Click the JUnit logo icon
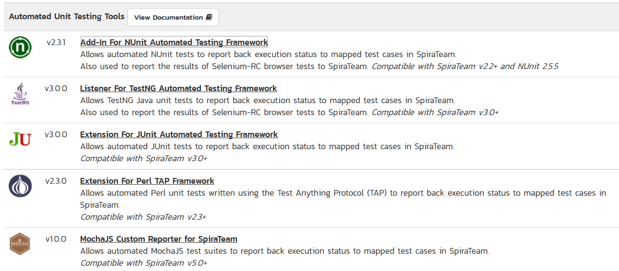Viewport: 619px width, 271px height. pos(20,140)
